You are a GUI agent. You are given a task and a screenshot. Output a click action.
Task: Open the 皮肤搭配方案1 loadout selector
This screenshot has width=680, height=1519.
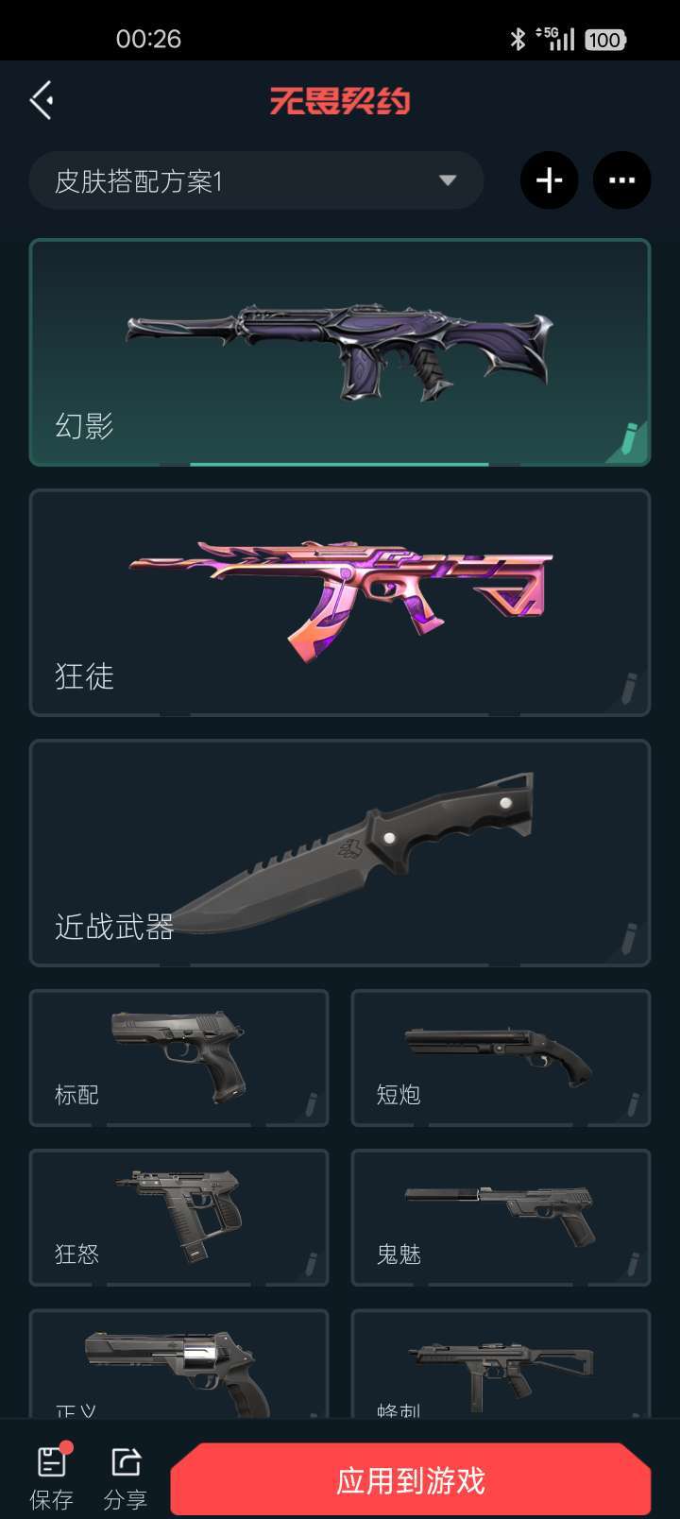256,180
